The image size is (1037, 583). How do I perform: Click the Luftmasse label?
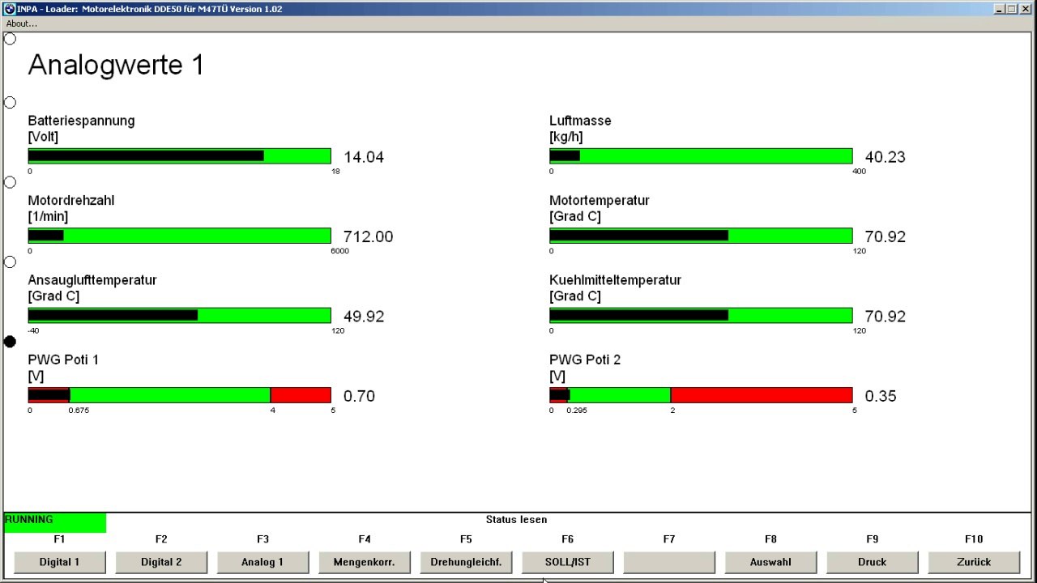pos(580,121)
